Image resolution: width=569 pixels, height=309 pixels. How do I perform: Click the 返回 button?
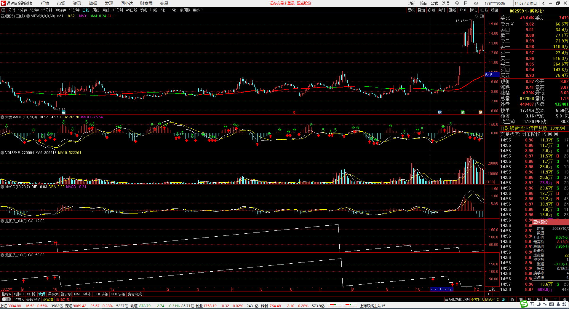pos(494,10)
